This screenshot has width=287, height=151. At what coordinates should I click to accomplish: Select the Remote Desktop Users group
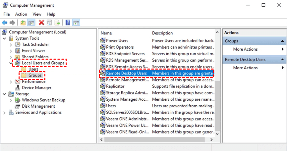click(126, 73)
